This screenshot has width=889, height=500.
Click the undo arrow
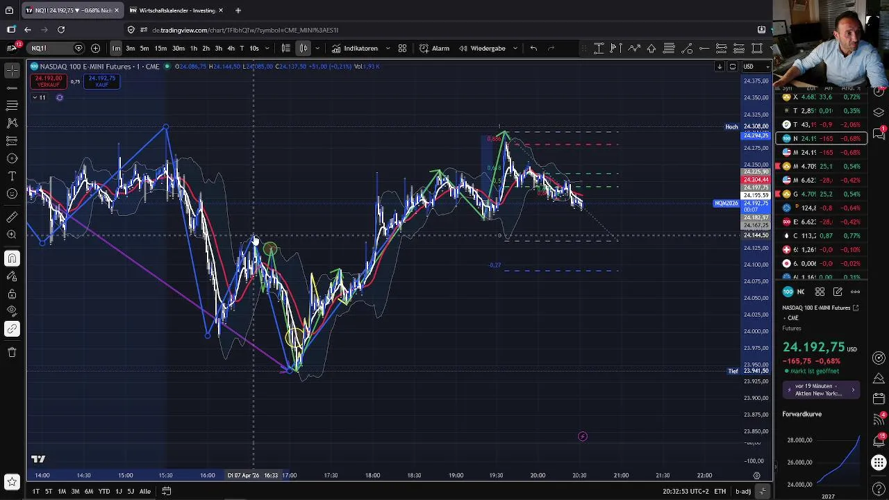point(533,48)
